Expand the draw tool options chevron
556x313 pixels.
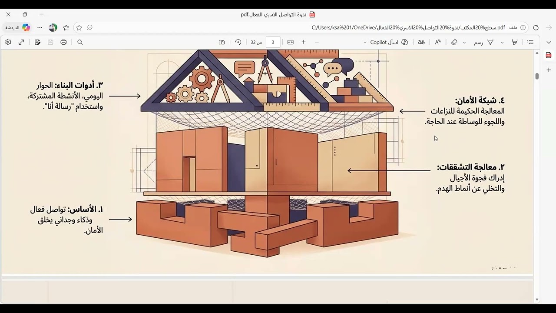(464, 43)
